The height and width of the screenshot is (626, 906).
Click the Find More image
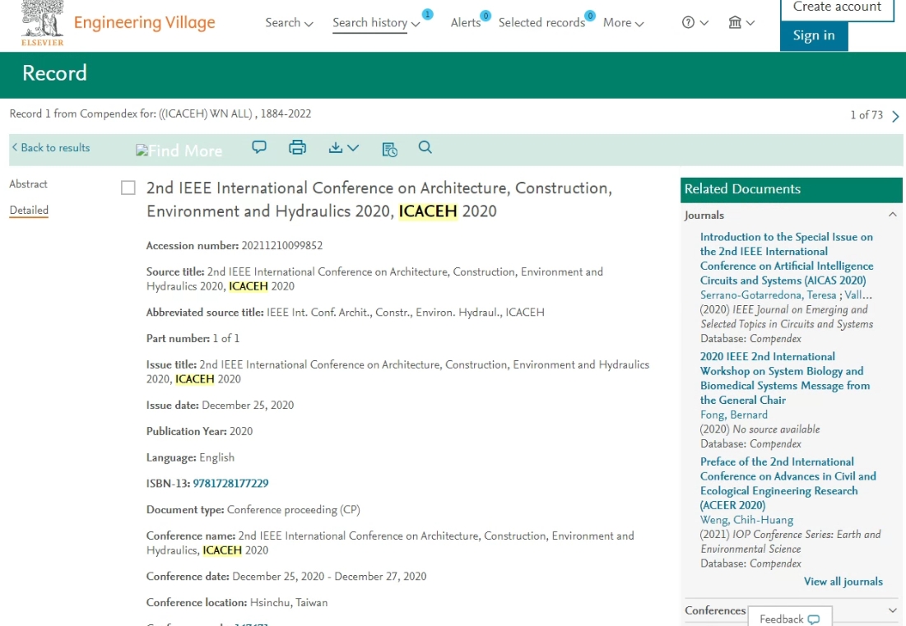pos(179,151)
